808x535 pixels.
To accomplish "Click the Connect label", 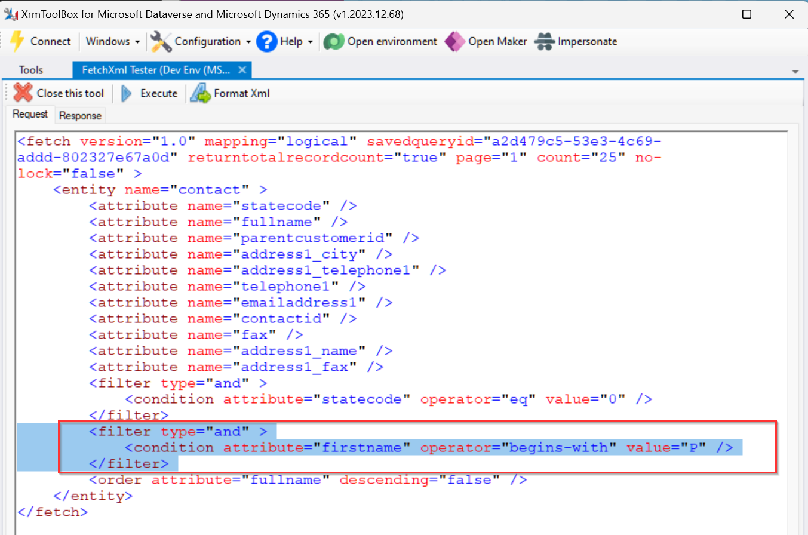I will (50, 42).
